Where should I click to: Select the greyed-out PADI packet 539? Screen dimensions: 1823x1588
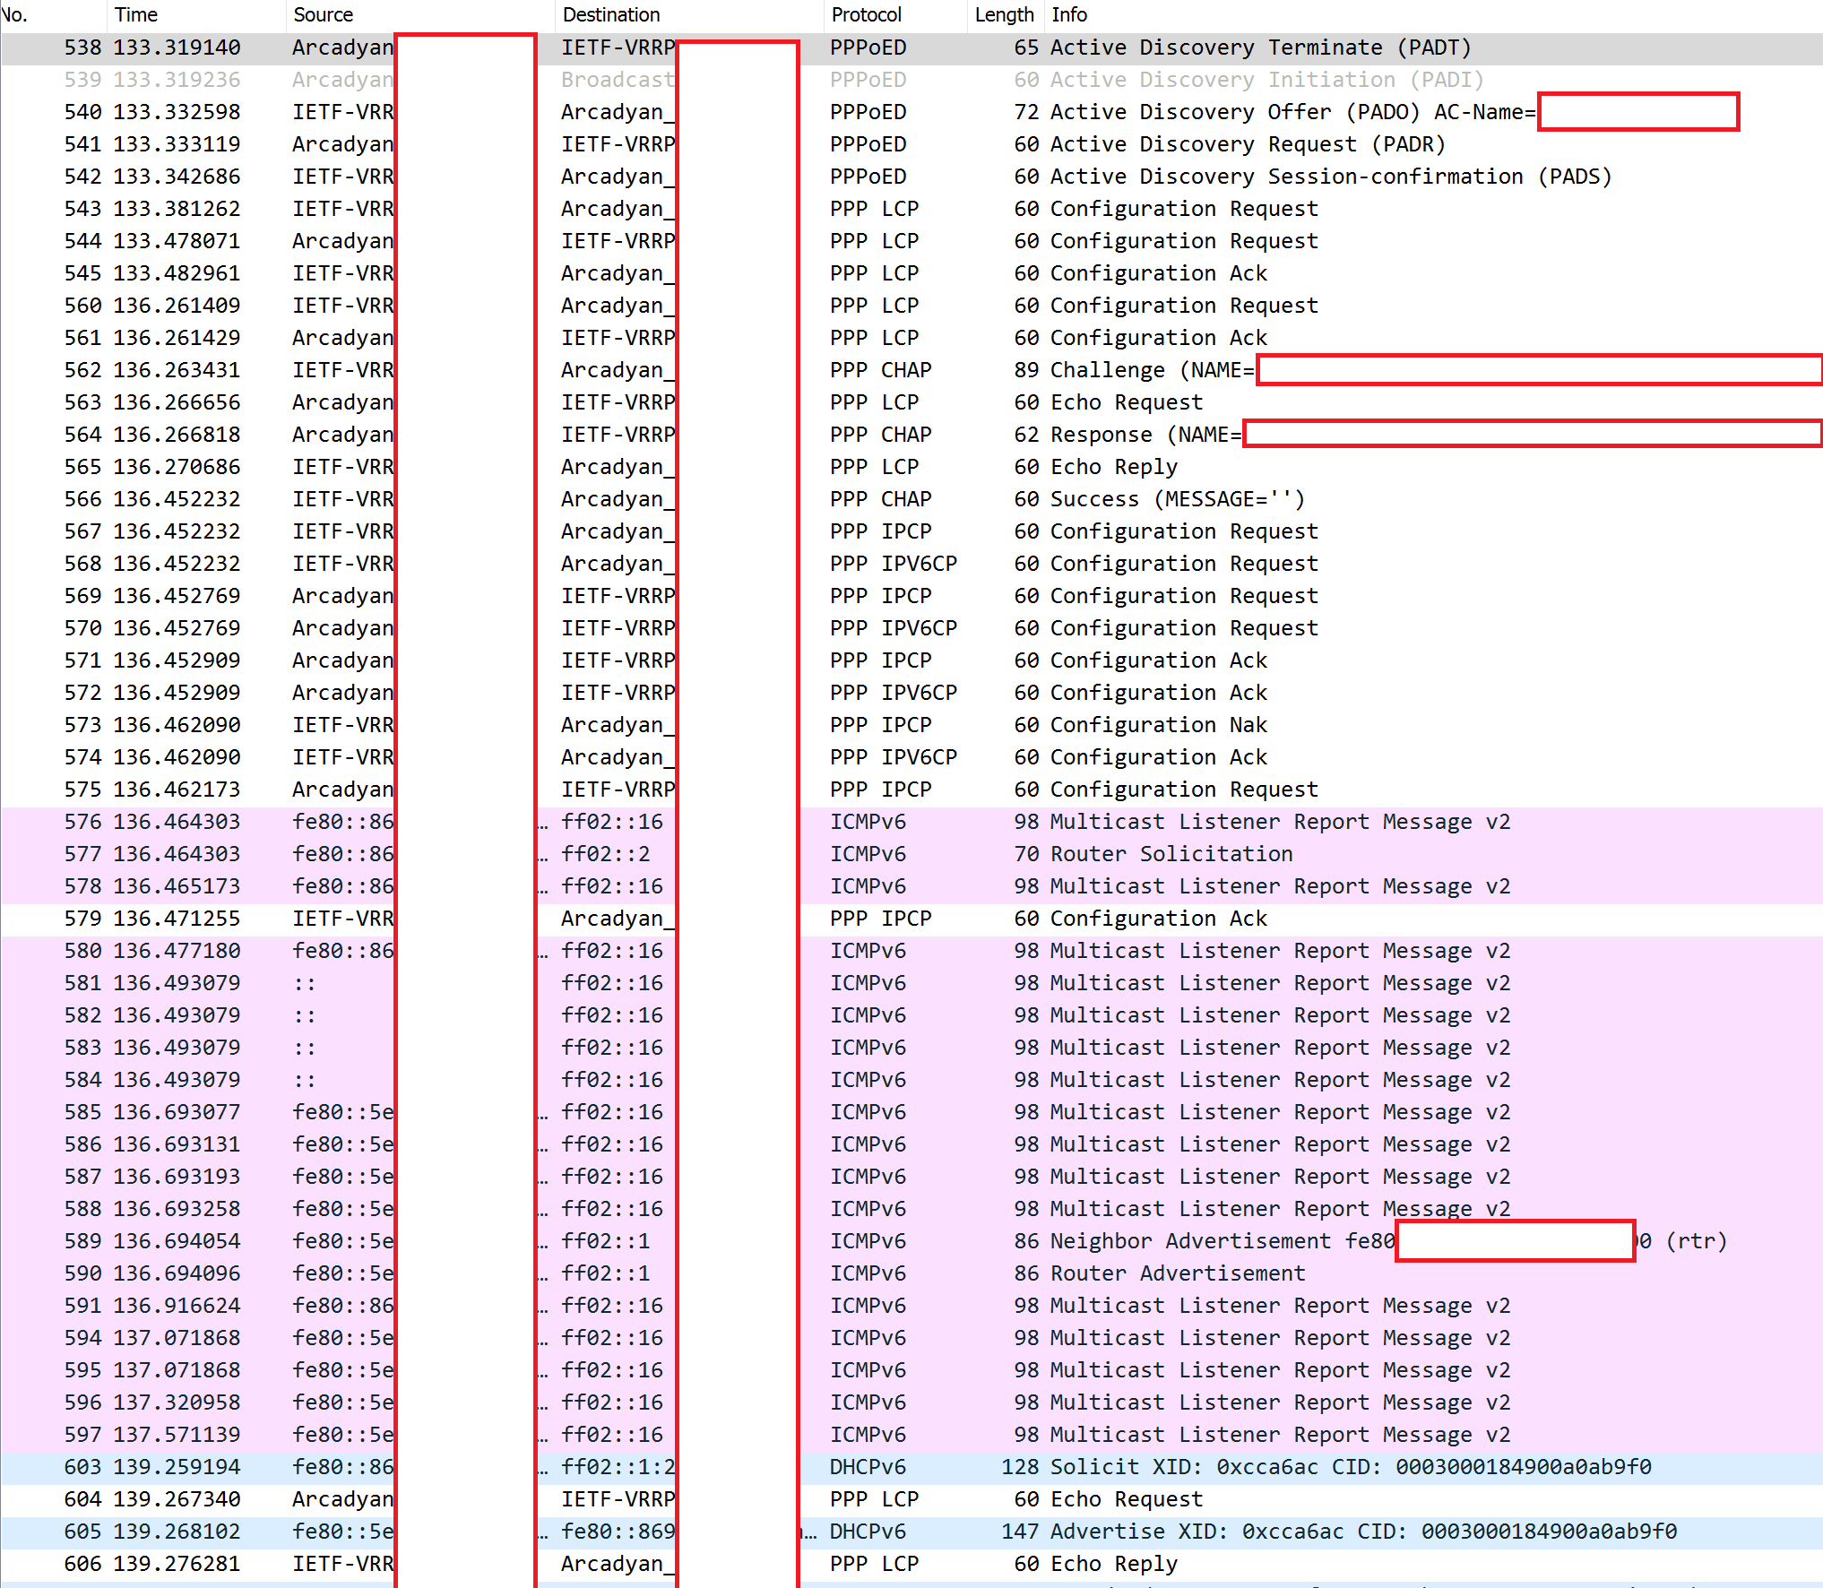[896, 80]
